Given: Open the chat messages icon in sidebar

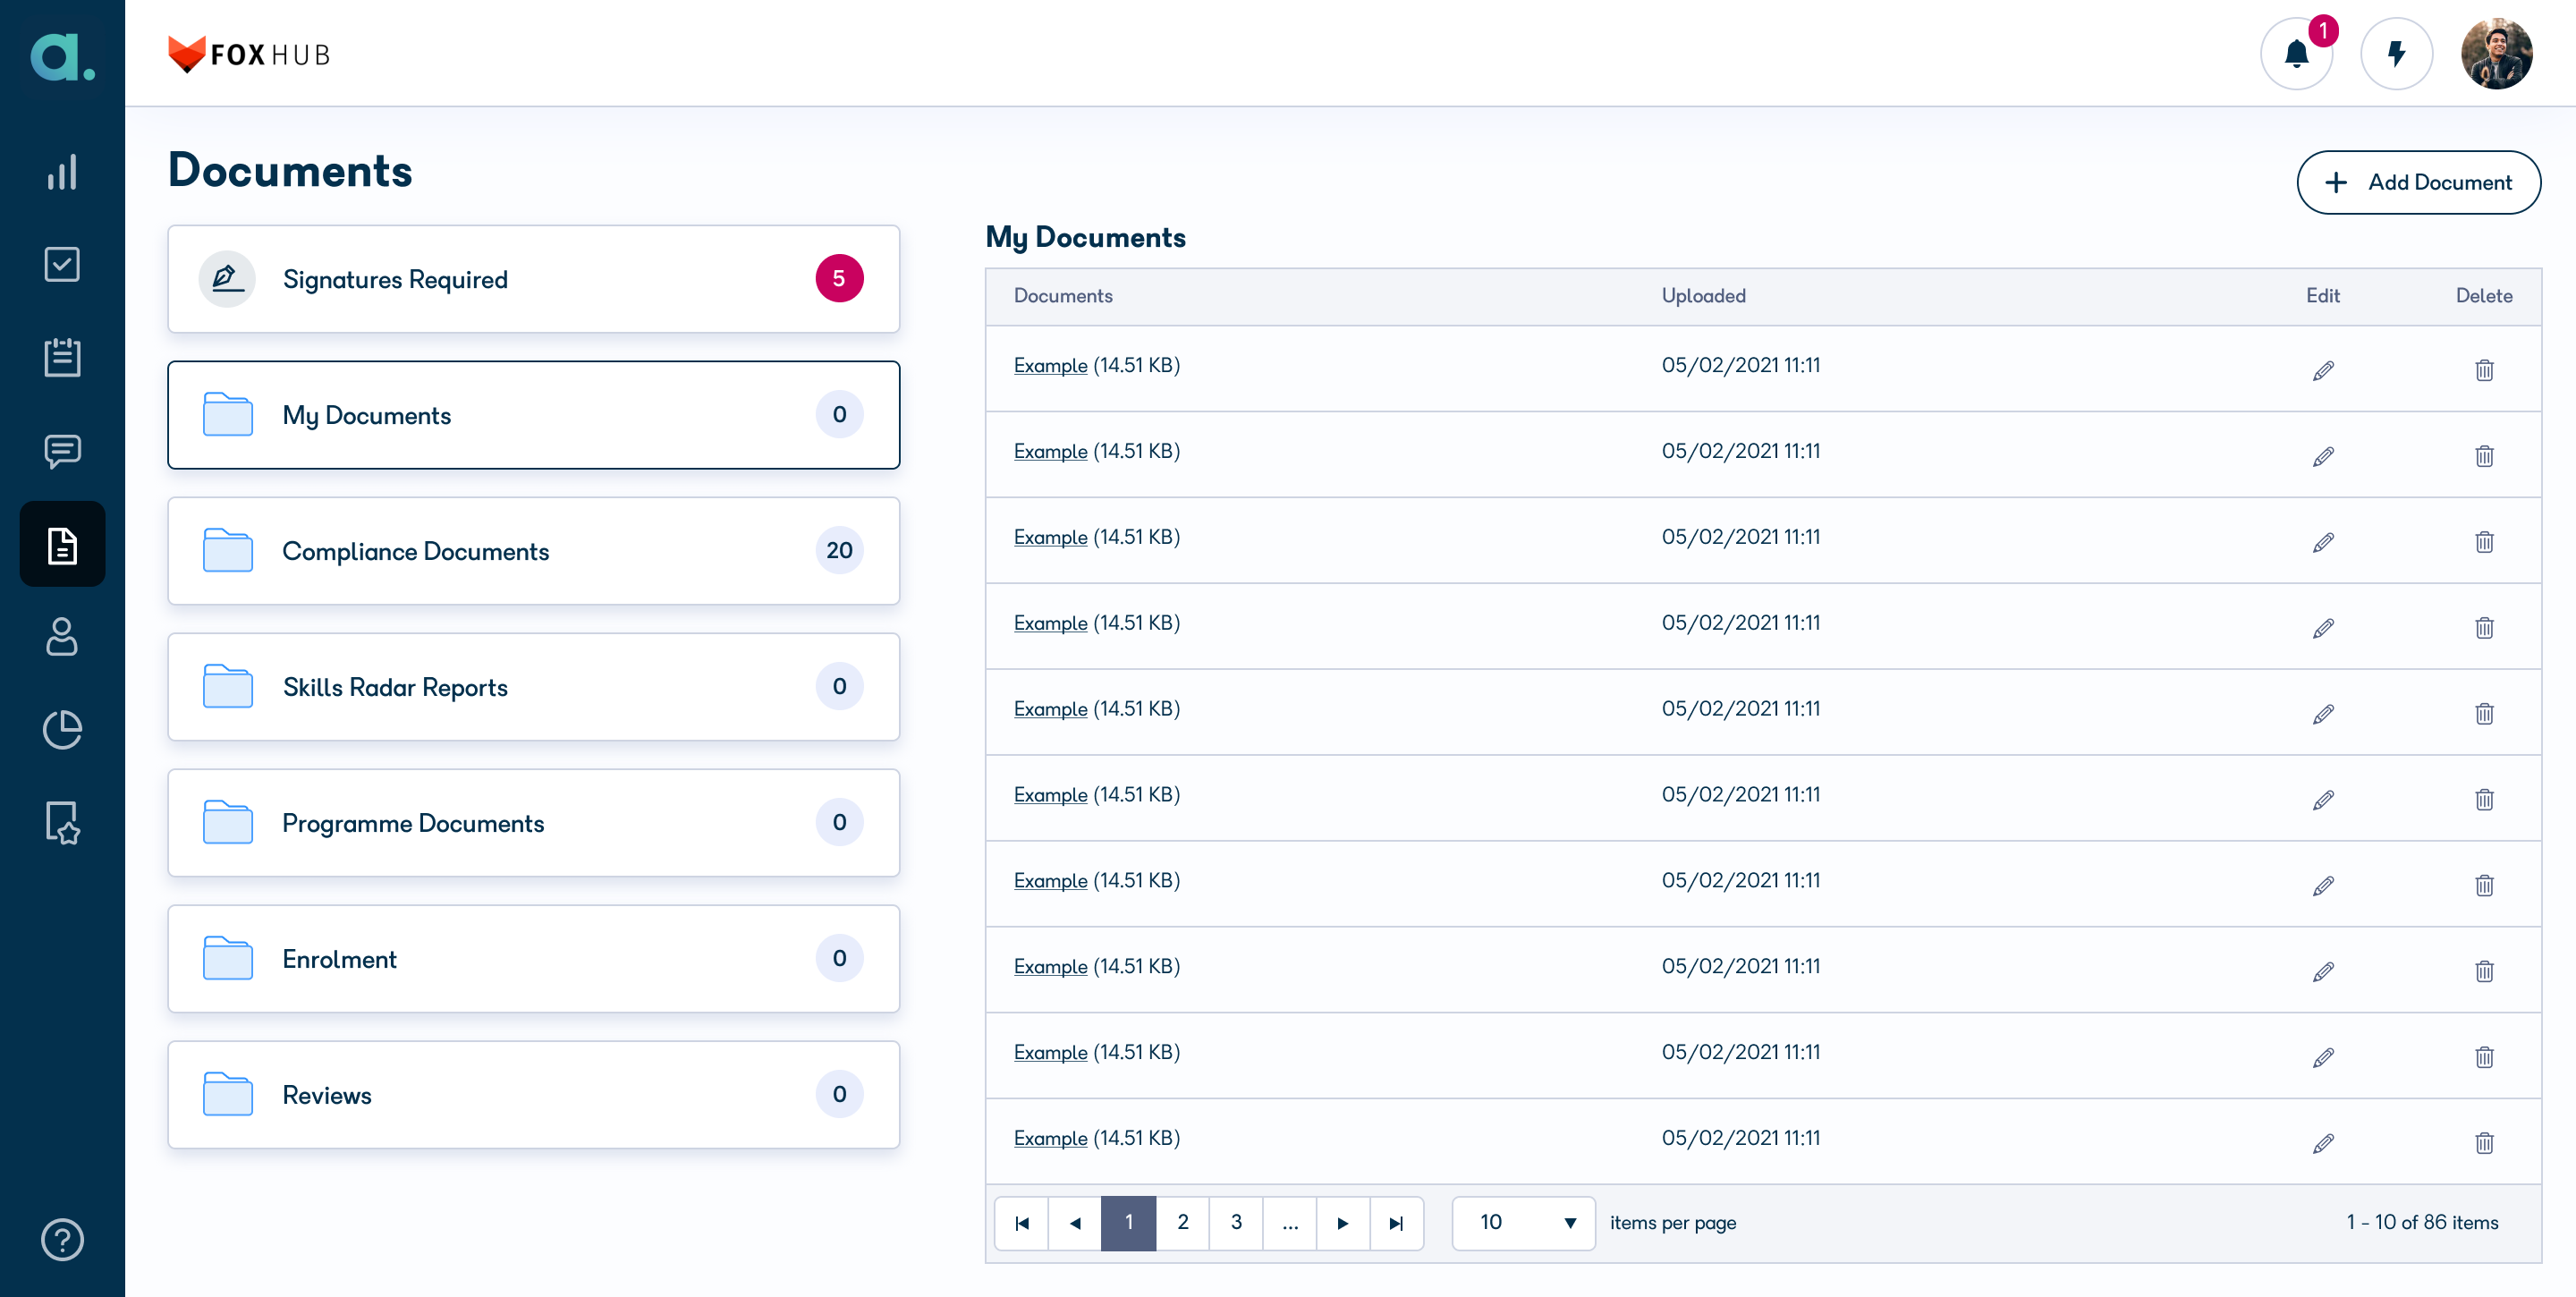Looking at the screenshot, I should coord(62,451).
